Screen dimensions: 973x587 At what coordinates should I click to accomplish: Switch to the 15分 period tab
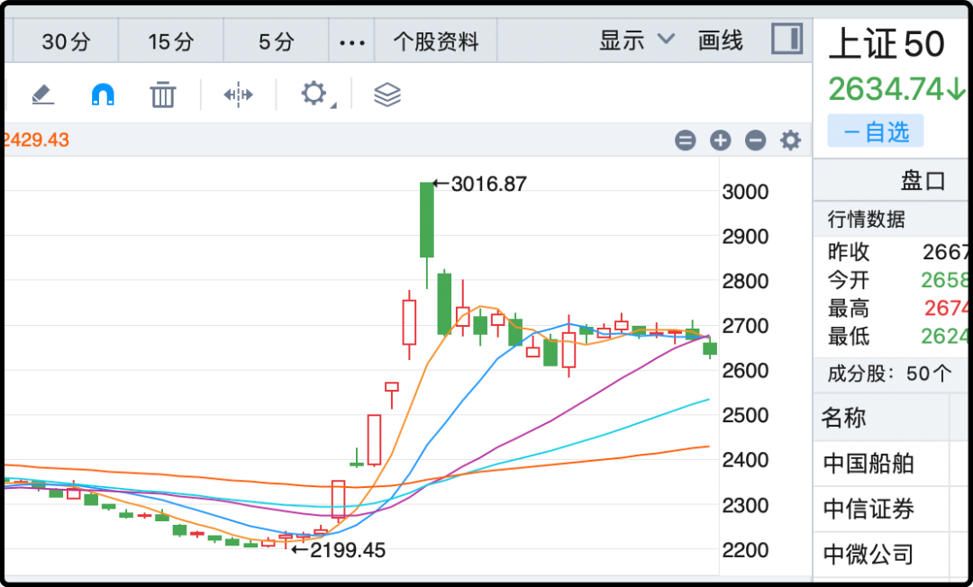(171, 41)
